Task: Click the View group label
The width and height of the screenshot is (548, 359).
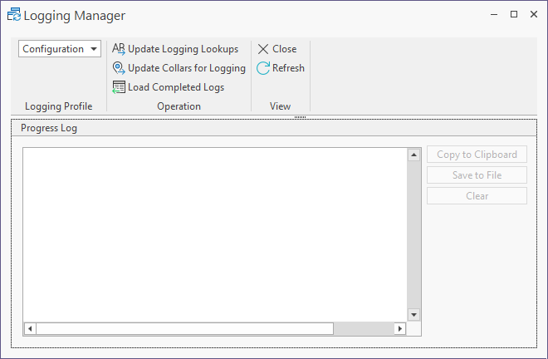Action: click(281, 106)
